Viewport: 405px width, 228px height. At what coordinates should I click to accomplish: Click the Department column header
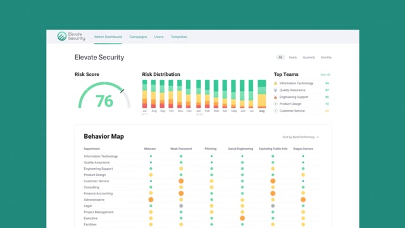click(x=92, y=149)
